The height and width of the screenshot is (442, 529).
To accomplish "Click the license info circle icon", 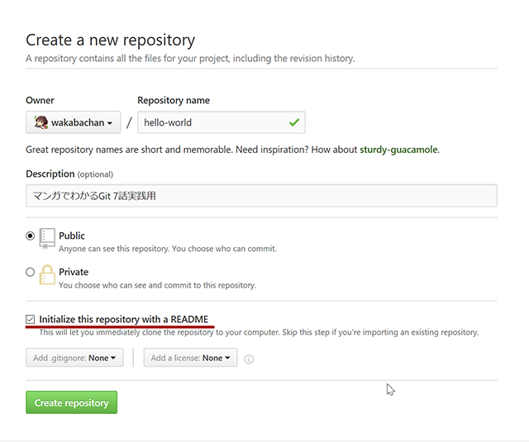I will tap(249, 359).
